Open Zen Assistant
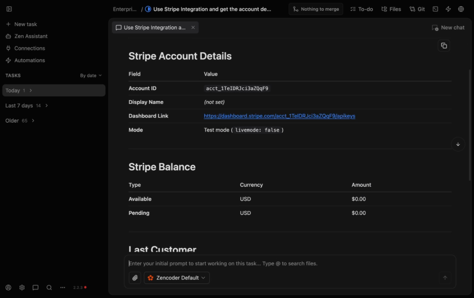This screenshot has height=298, width=474. click(27, 36)
